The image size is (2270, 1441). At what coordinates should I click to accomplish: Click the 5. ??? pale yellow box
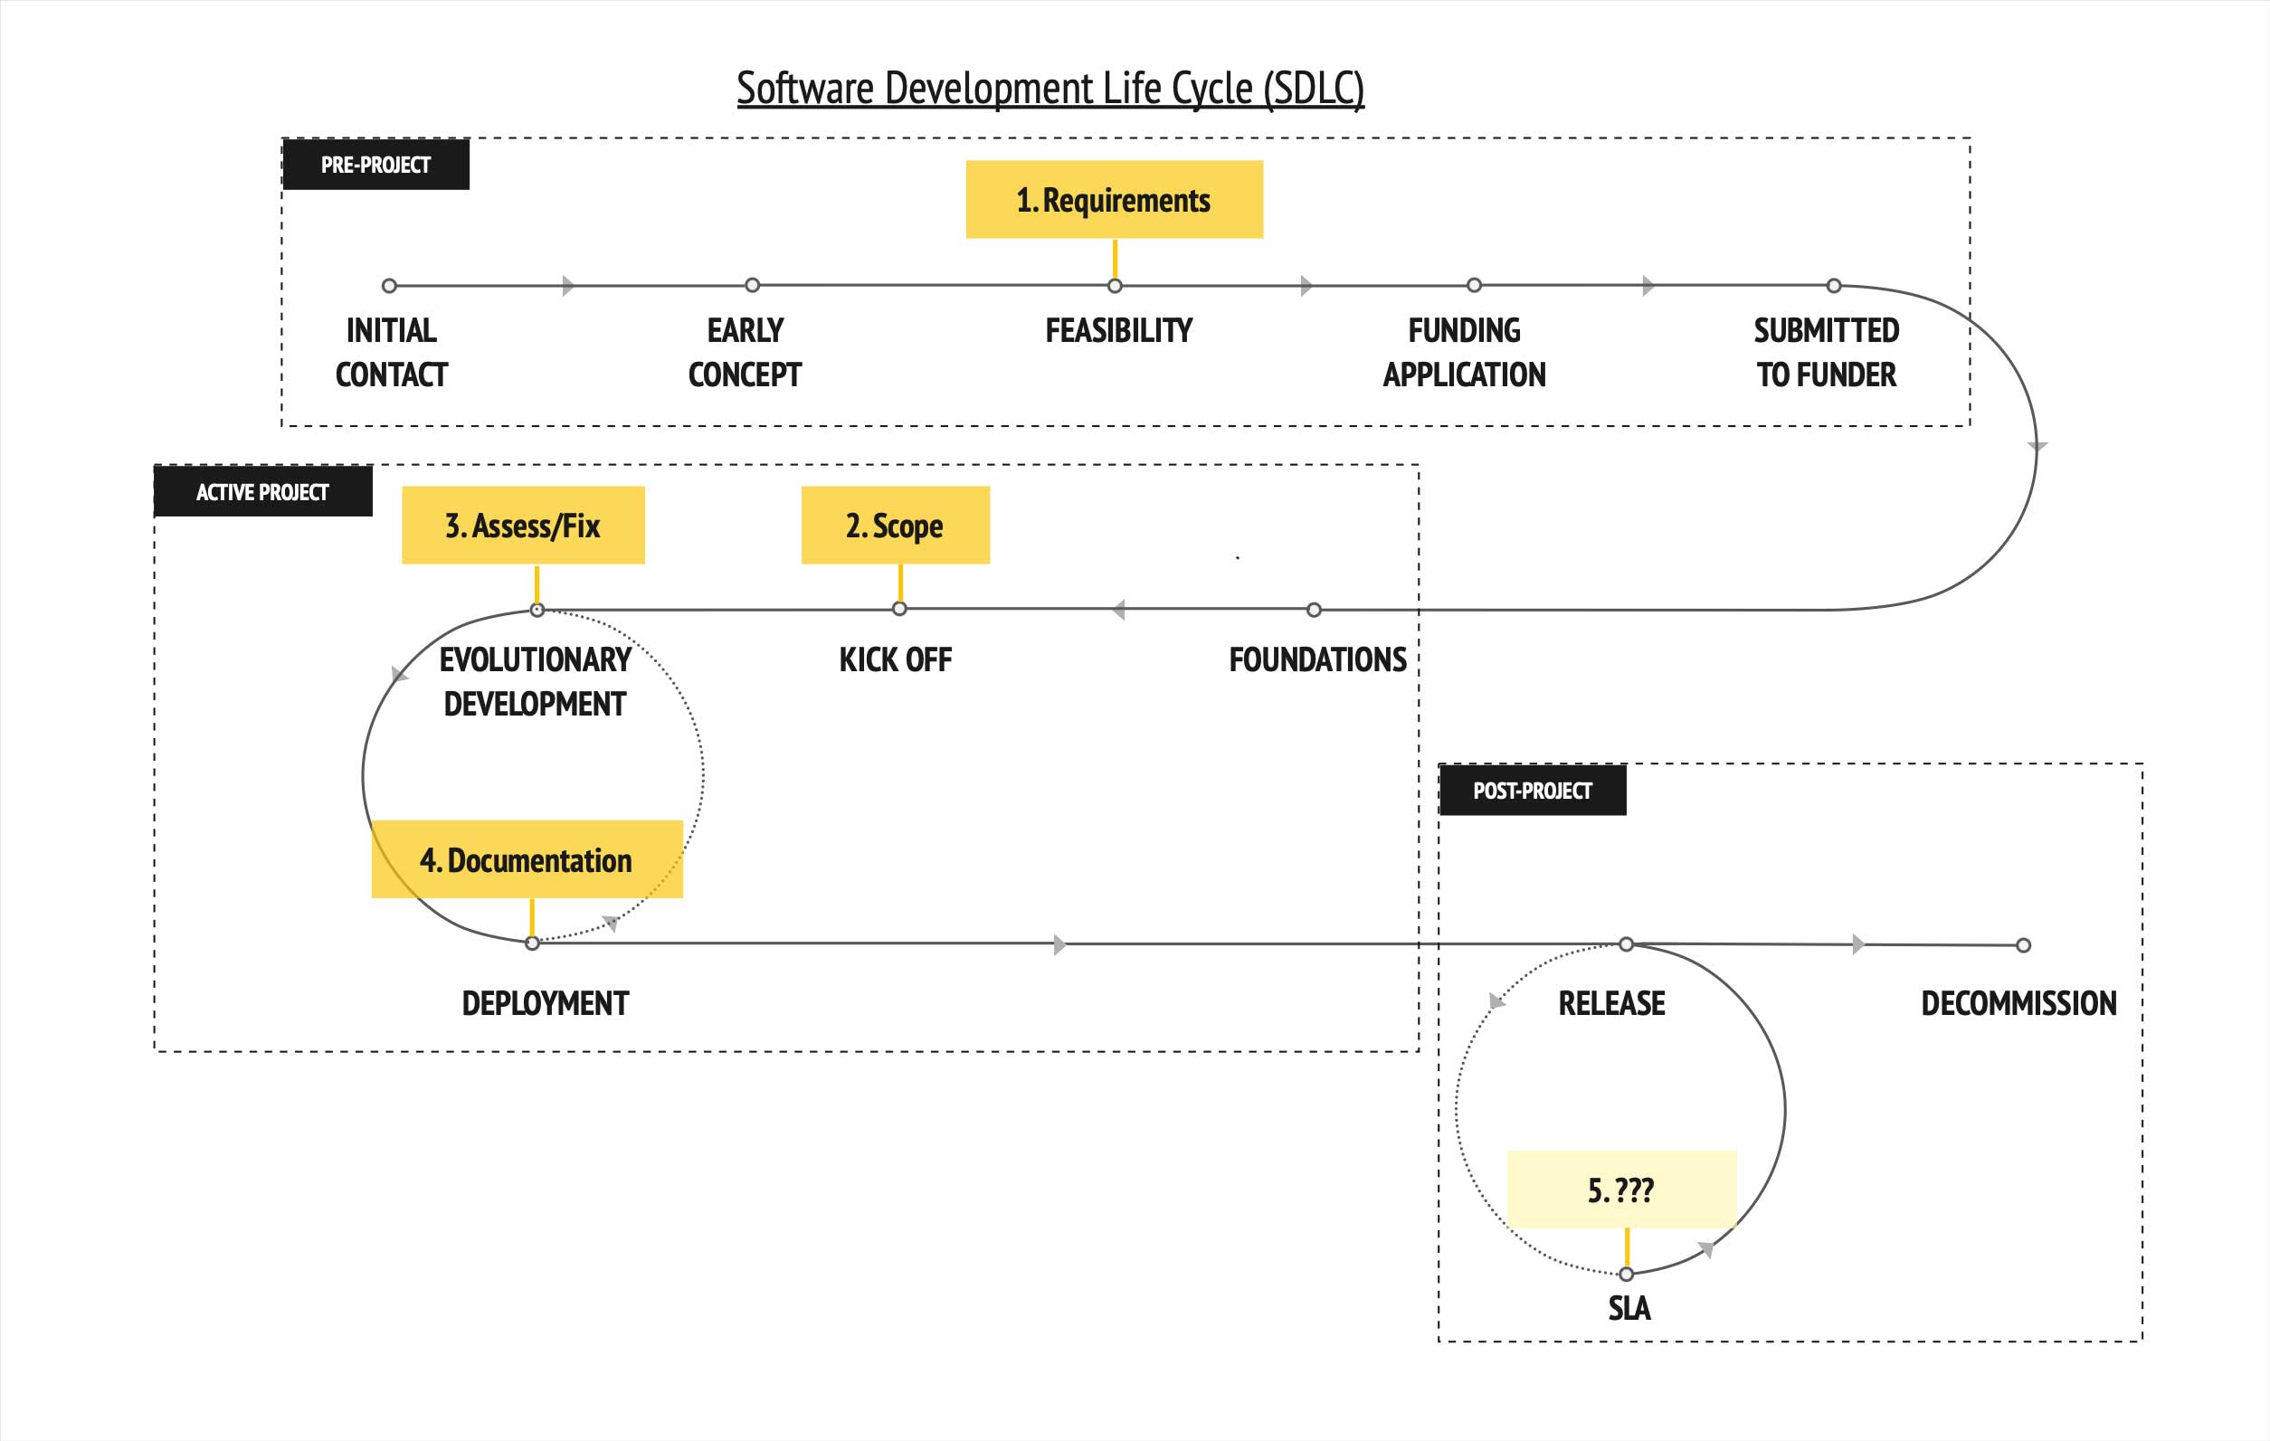(1621, 1190)
